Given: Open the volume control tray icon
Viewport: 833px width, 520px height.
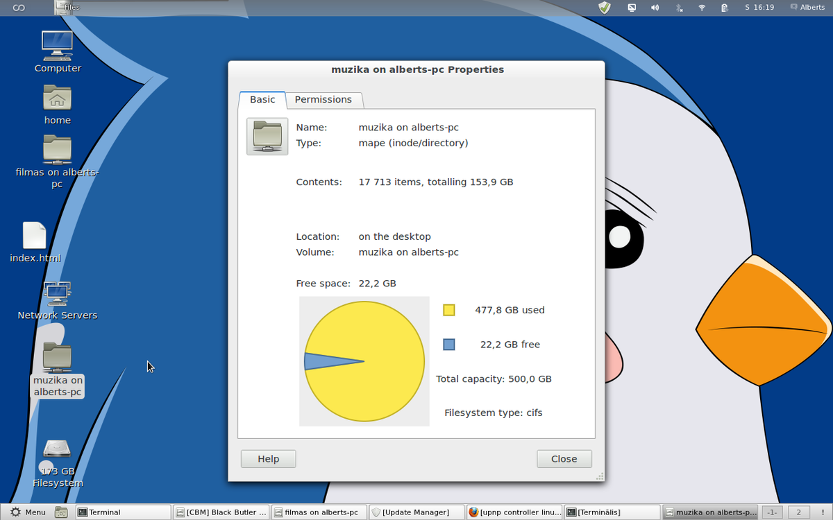Looking at the screenshot, I should pos(655,8).
